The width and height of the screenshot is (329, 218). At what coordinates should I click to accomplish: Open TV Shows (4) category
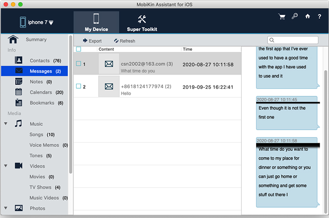click(45, 187)
